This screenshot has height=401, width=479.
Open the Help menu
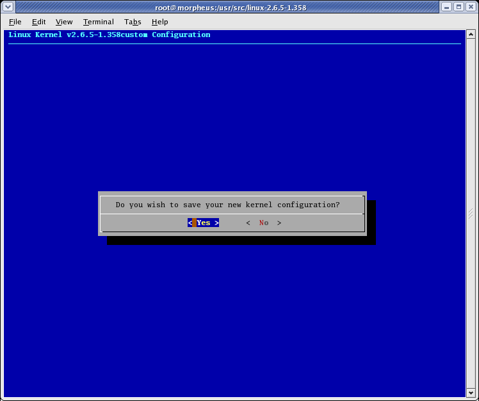[x=159, y=22]
